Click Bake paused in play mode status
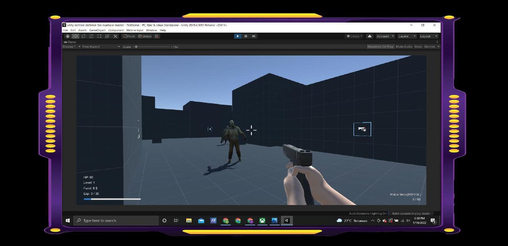Screen dimensions: 508x246 click(411, 214)
